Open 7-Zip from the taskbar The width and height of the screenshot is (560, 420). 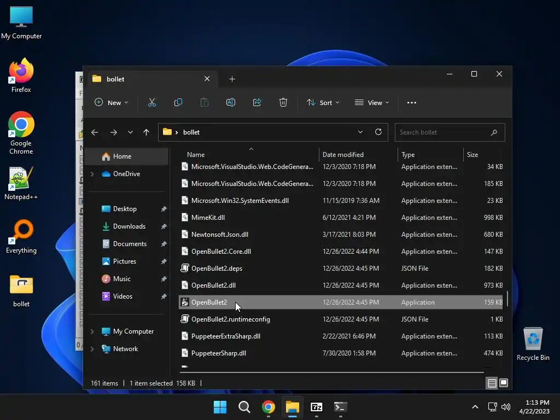[x=317, y=407]
